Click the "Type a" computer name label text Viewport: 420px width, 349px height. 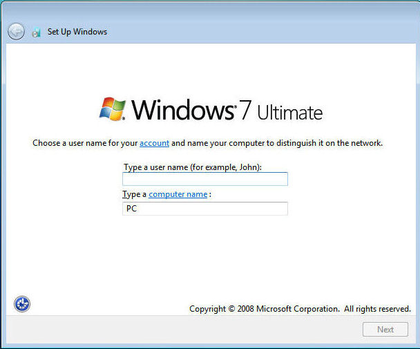pos(135,194)
